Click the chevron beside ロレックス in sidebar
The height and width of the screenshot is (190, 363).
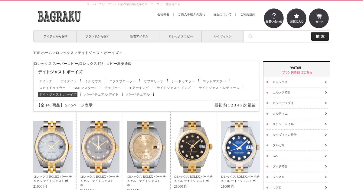coord(326,82)
